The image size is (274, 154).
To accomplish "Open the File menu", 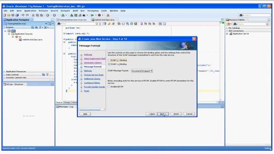I will tap(6, 11).
